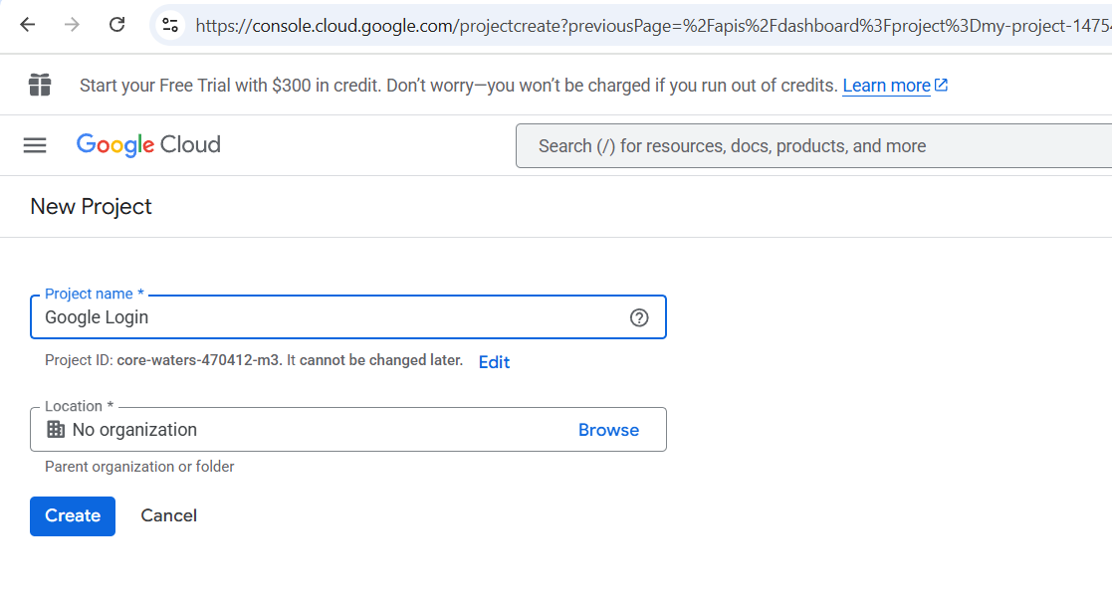Click the Google Cloud logo
Screen dimensions: 1112x601
pyautogui.click(x=148, y=145)
